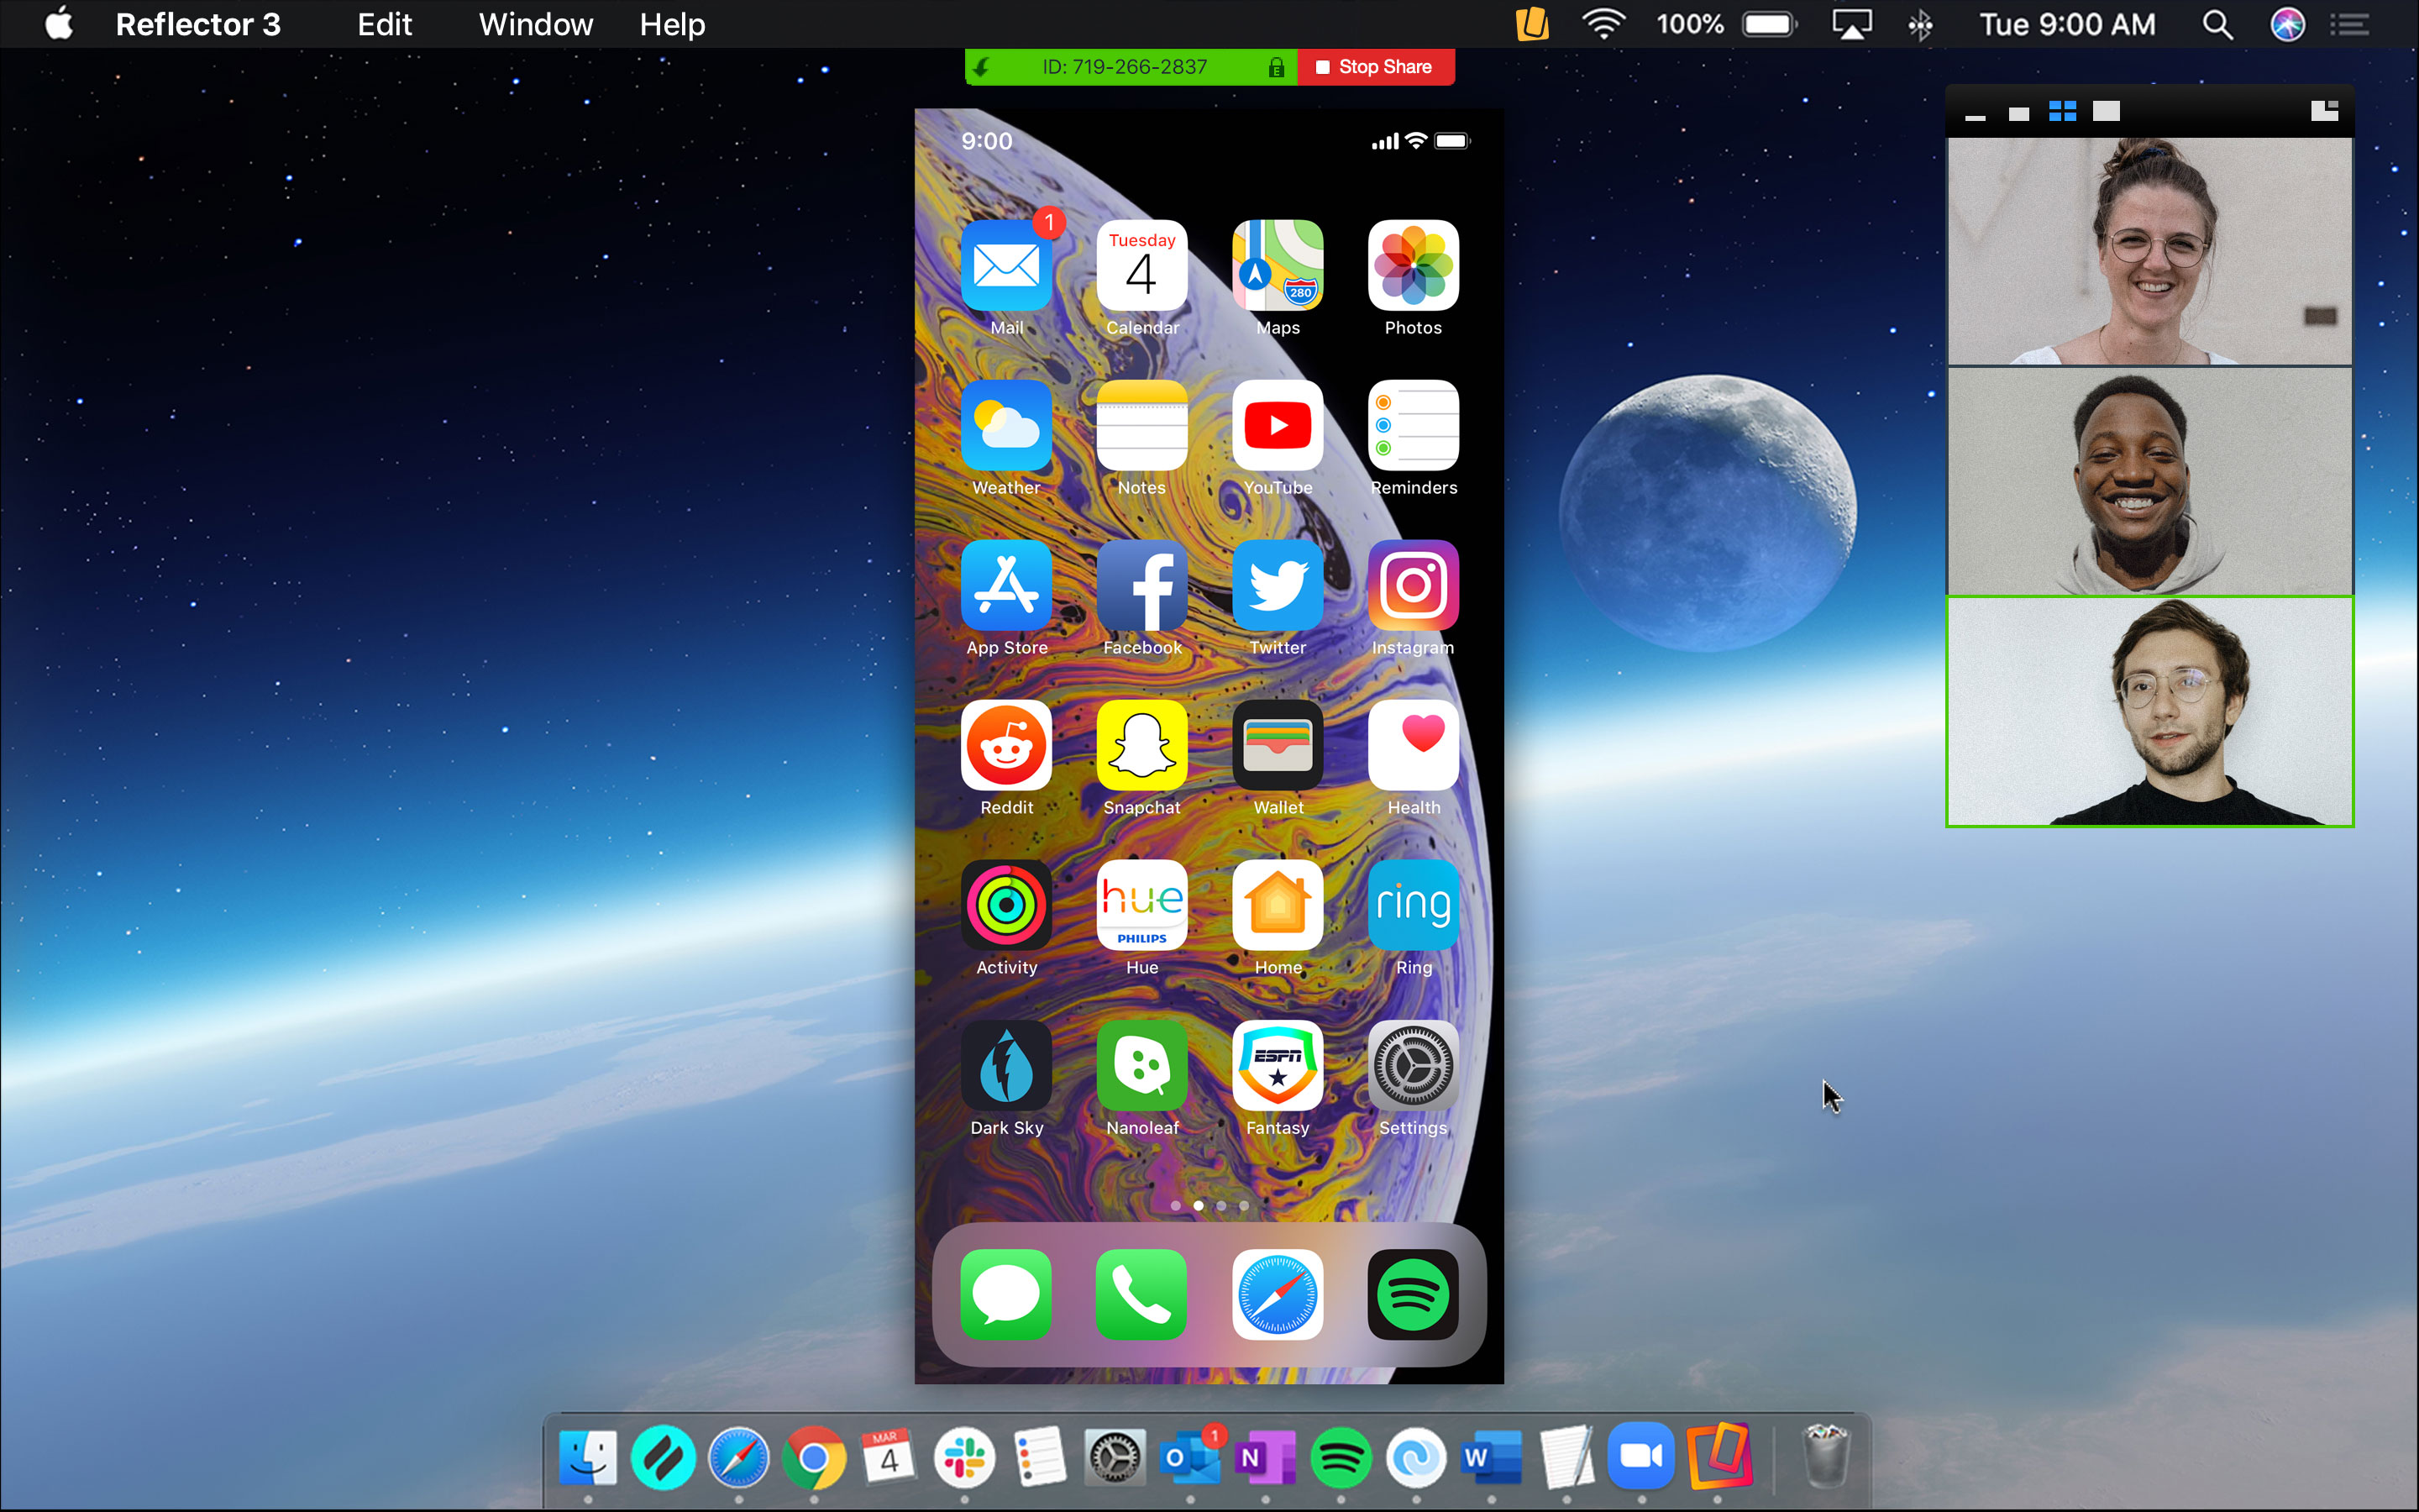Click the lock icon in the sharing bar
Image resolution: width=2419 pixels, height=1512 pixels.
pos(1277,68)
